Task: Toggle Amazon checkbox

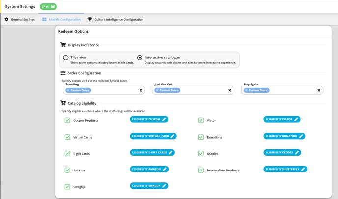Action: [67, 170]
